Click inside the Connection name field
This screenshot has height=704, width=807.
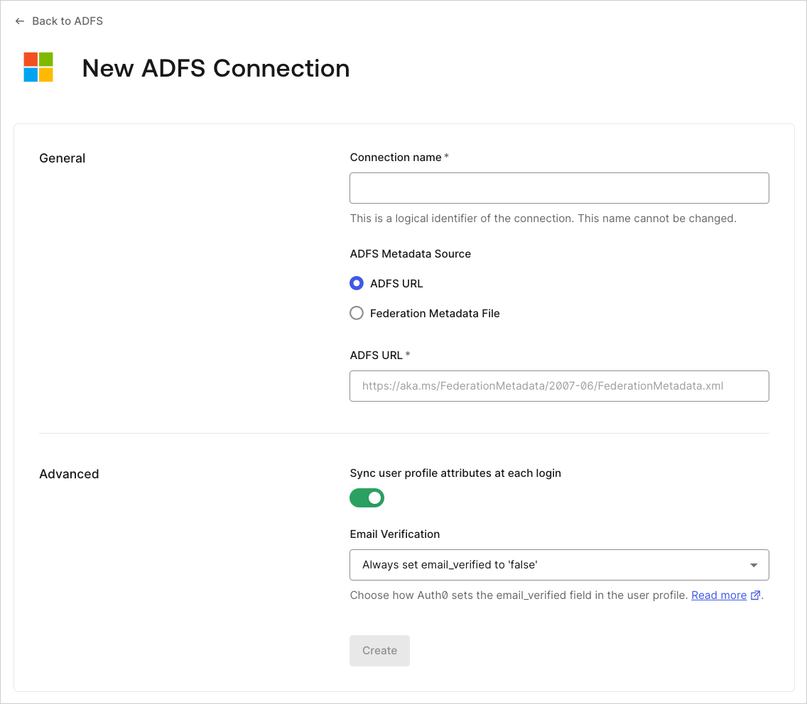[559, 187]
